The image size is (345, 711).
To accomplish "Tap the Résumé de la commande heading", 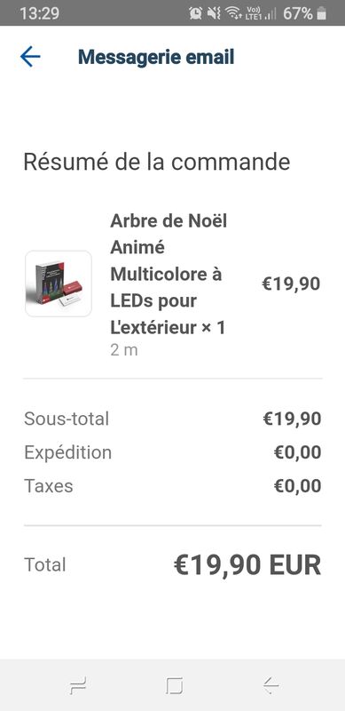I will pos(157,162).
